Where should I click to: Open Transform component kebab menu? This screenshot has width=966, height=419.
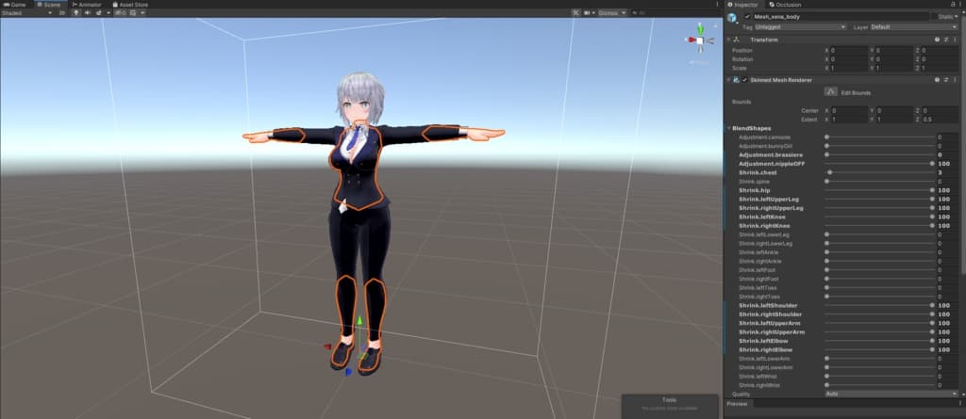tap(955, 40)
